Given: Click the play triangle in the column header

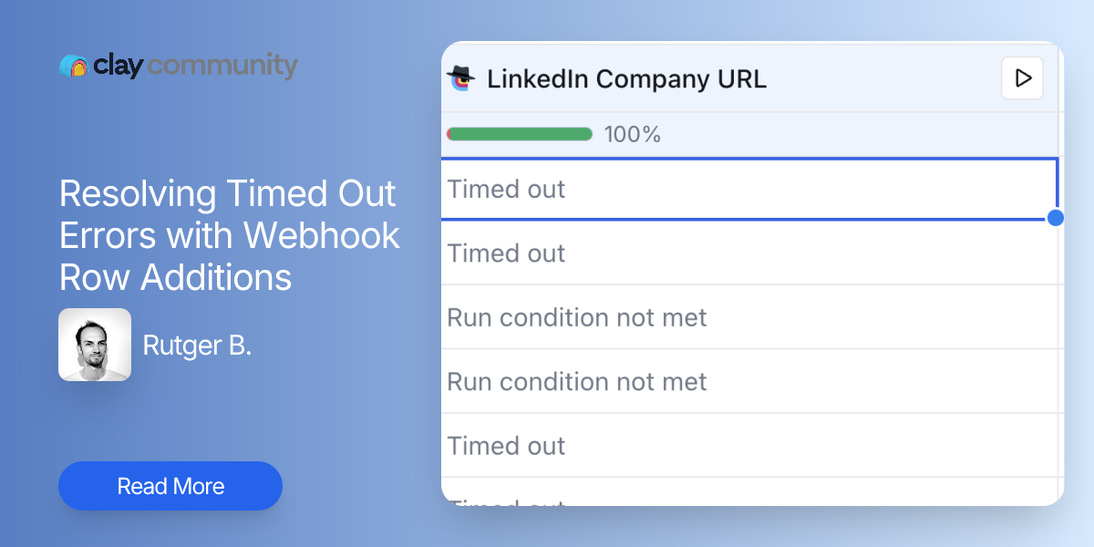Looking at the screenshot, I should [x=1022, y=78].
